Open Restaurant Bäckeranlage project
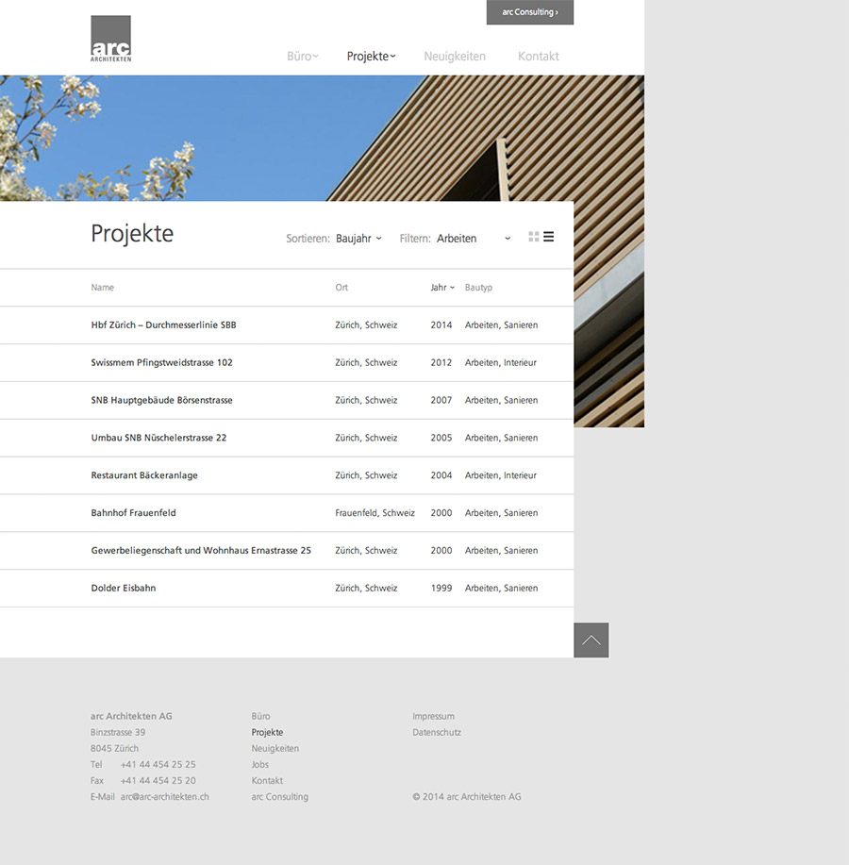The width and height of the screenshot is (849, 865). pos(144,475)
